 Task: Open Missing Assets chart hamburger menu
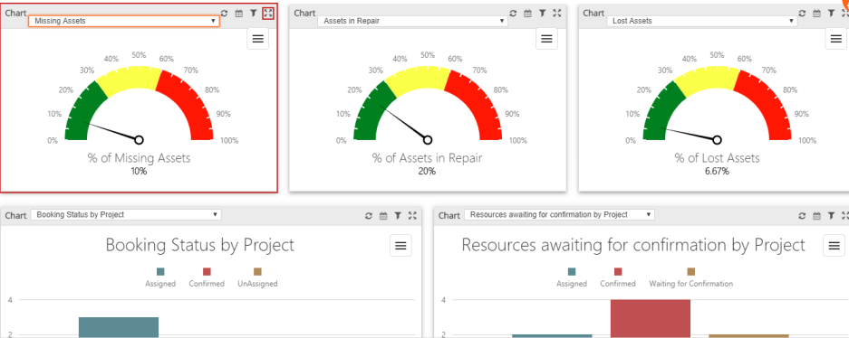pyautogui.click(x=257, y=38)
